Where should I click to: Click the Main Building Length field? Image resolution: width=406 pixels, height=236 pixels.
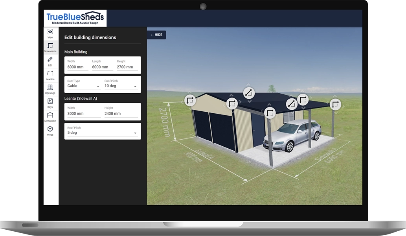point(102,67)
